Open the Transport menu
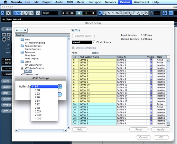The width and height of the screenshot is (177, 144). (95, 2)
